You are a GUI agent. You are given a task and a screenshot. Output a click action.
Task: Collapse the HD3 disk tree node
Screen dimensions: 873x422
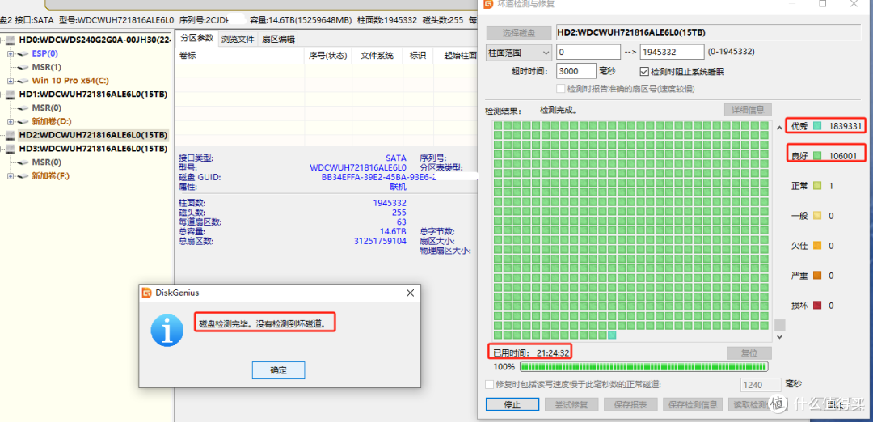click(x=2, y=149)
